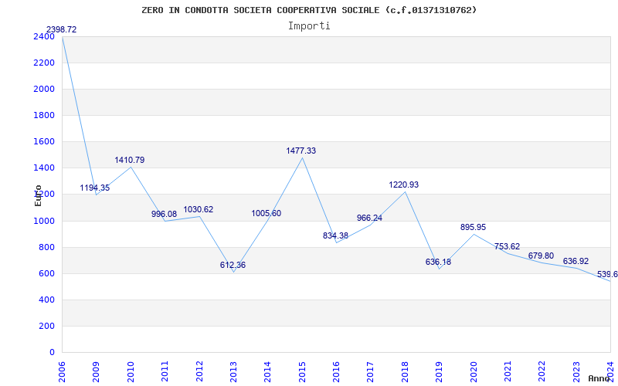
Task: Click the 2010 year axis label
Action: click(131, 371)
